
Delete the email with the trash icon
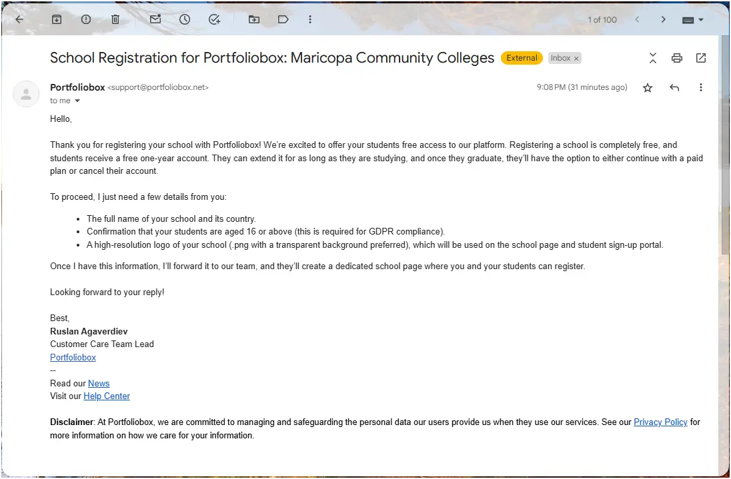click(x=115, y=19)
